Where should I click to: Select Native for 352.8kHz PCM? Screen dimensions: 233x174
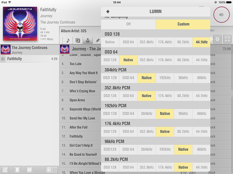point(146,96)
